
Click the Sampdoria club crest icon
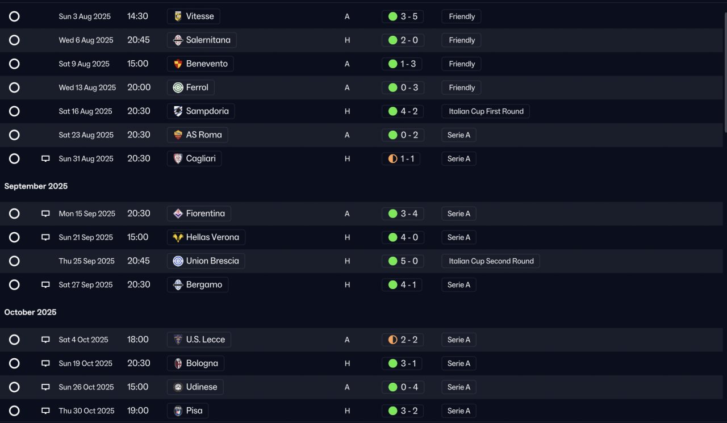click(x=178, y=111)
